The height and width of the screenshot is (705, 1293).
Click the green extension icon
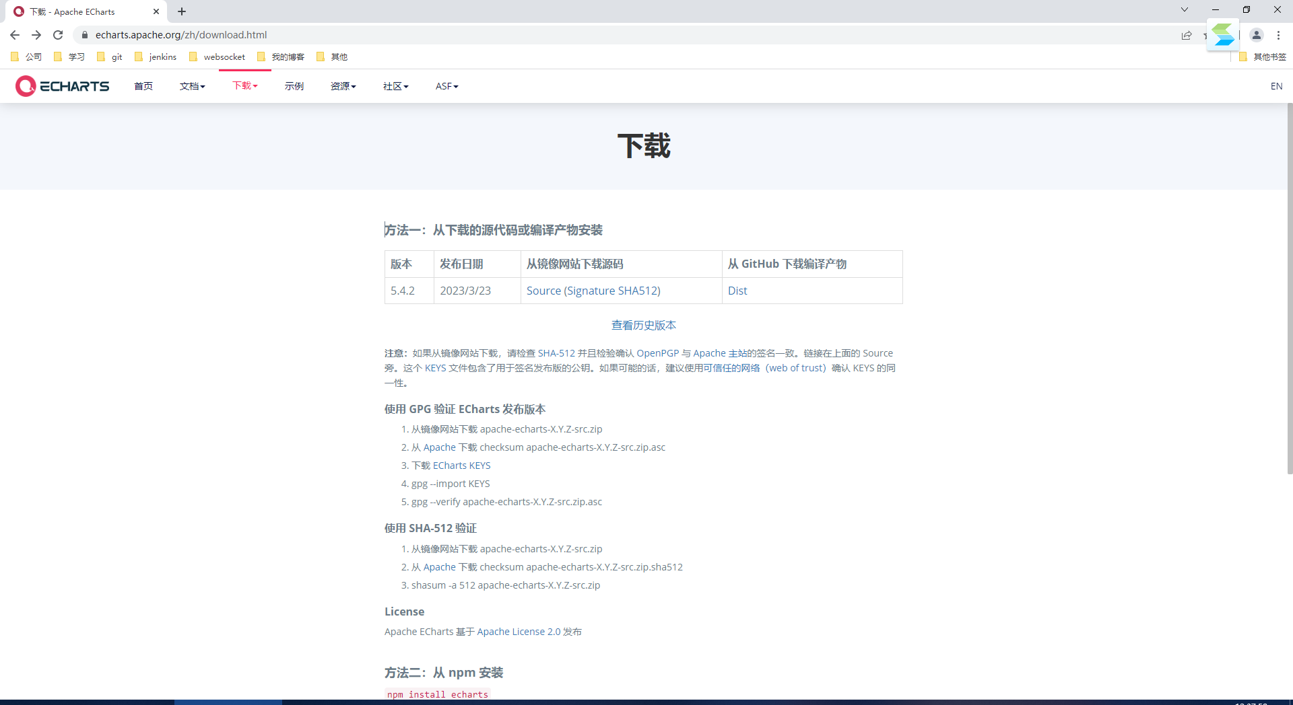(x=1224, y=35)
